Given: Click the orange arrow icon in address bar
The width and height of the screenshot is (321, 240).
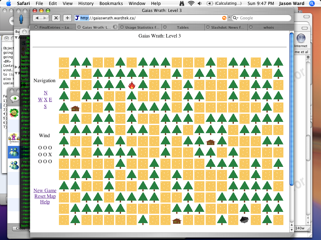Looking at the screenshot, I should pyautogui.click(x=224, y=18).
